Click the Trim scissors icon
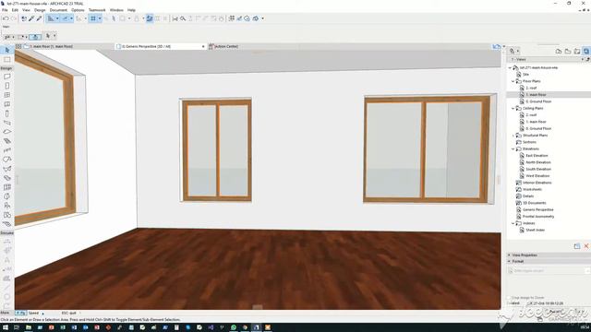 175,18
